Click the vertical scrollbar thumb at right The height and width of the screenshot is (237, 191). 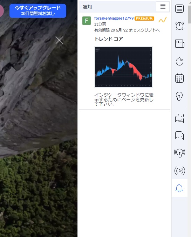(190, 14)
